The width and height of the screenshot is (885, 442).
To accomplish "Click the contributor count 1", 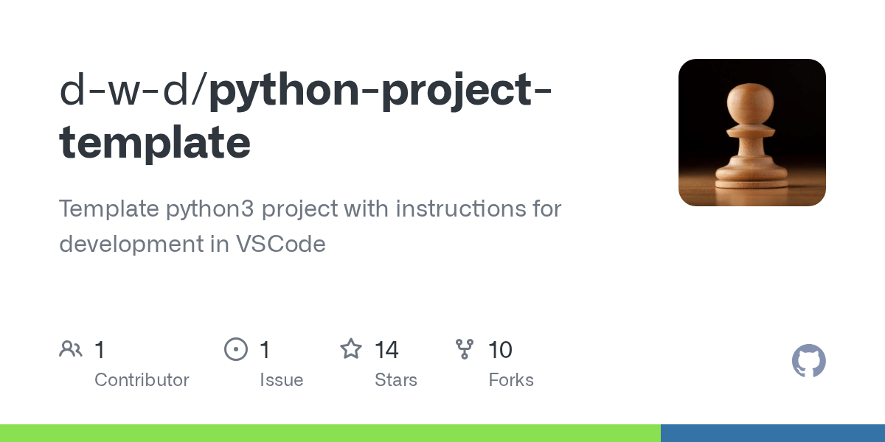I will [x=100, y=350].
